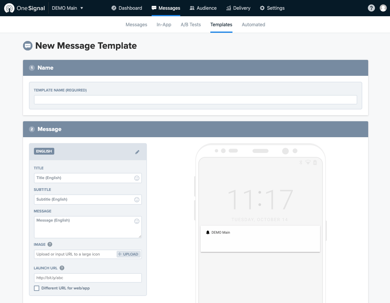Select the Templates tab
The width and height of the screenshot is (390, 303).
coord(221,24)
